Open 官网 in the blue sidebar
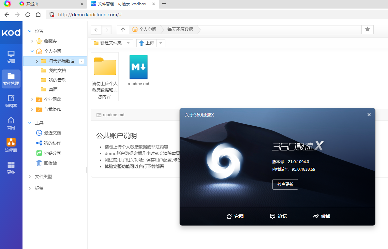Image resolution: width=388 pixels, height=249 pixels. (11, 123)
